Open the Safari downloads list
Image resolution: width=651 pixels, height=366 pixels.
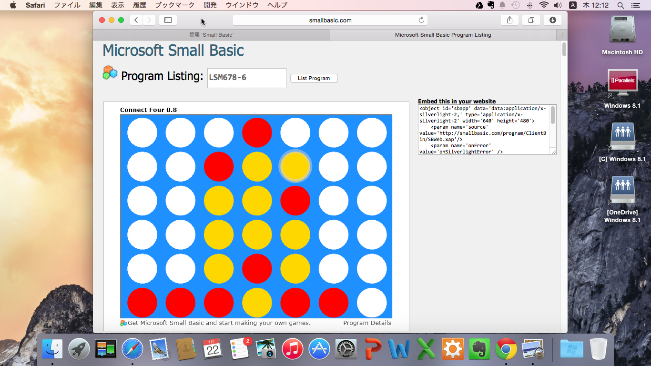tap(552, 20)
